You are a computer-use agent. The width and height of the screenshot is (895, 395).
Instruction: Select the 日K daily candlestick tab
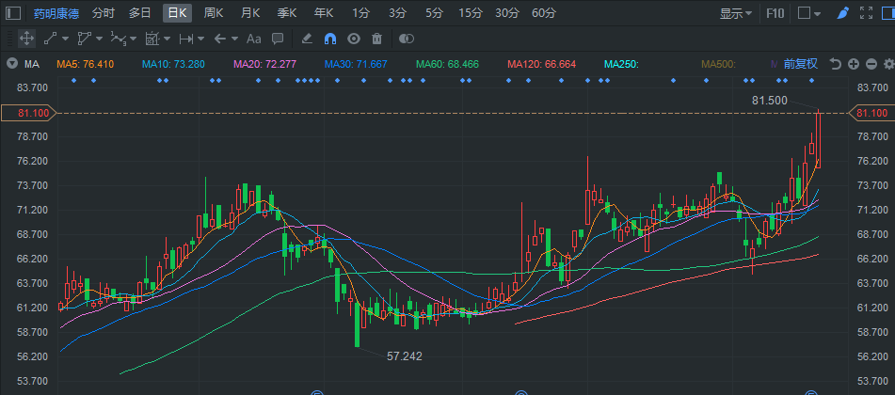[x=177, y=12]
